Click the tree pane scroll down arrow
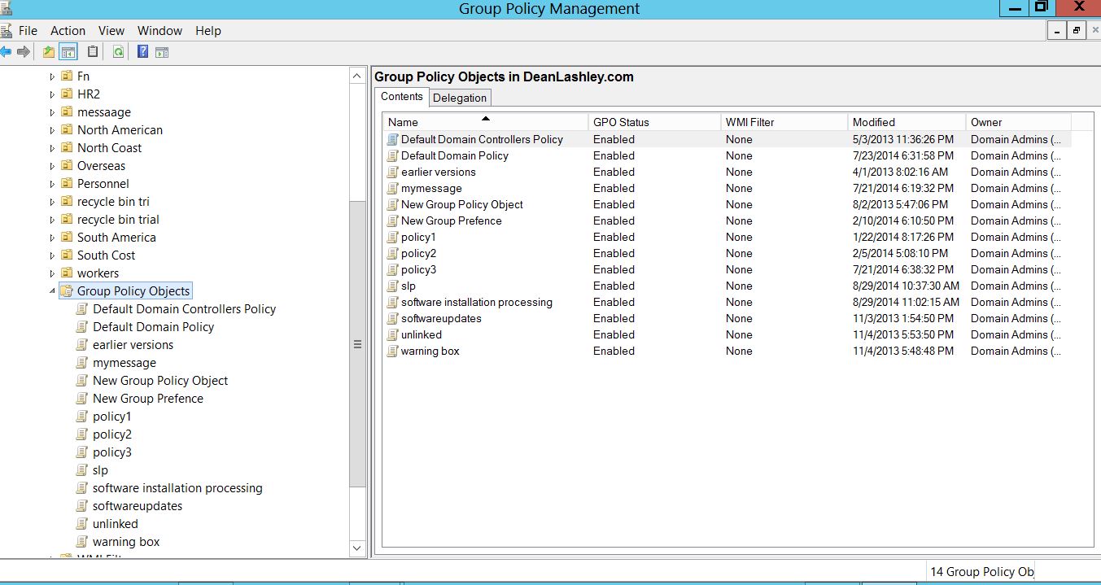The width and height of the screenshot is (1101, 585). pyautogui.click(x=357, y=548)
